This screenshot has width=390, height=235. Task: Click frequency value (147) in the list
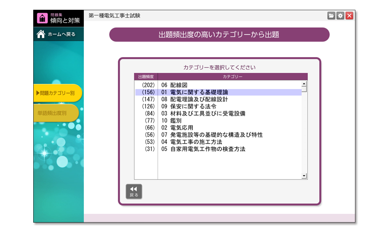148,99
